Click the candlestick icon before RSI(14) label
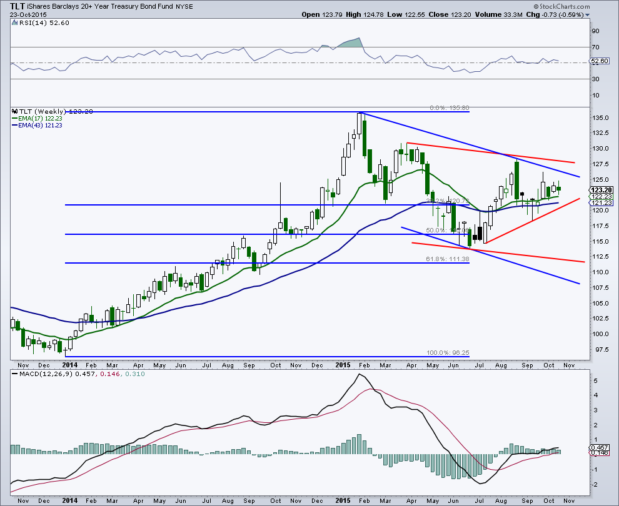Image resolution: width=619 pixels, height=506 pixels. [x=16, y=23]
